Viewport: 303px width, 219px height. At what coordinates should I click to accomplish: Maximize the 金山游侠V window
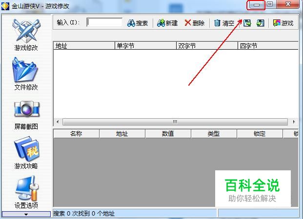pyautogui.click(x=270, y=4)
